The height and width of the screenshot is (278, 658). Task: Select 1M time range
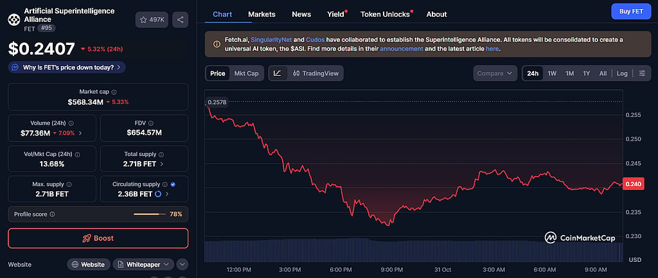click(x=569, y=73)
